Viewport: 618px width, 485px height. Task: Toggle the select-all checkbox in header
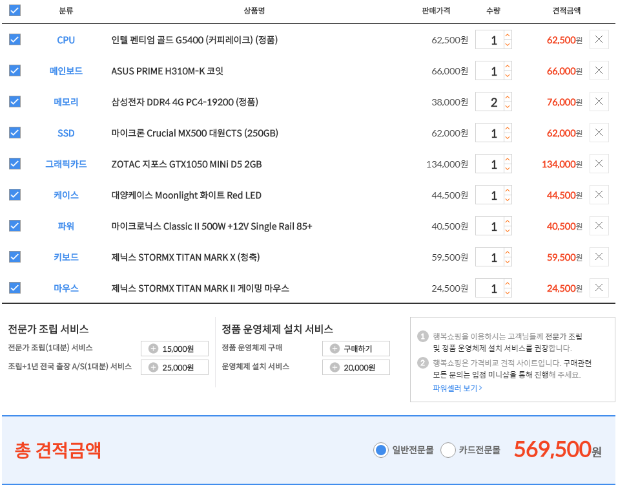15,10
